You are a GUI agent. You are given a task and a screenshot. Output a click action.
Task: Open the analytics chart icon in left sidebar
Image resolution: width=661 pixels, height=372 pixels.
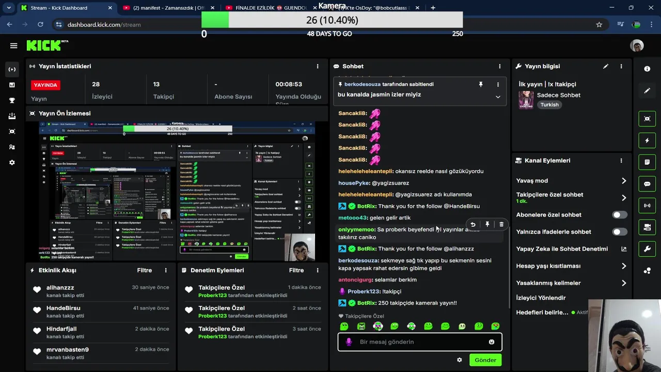12,85
